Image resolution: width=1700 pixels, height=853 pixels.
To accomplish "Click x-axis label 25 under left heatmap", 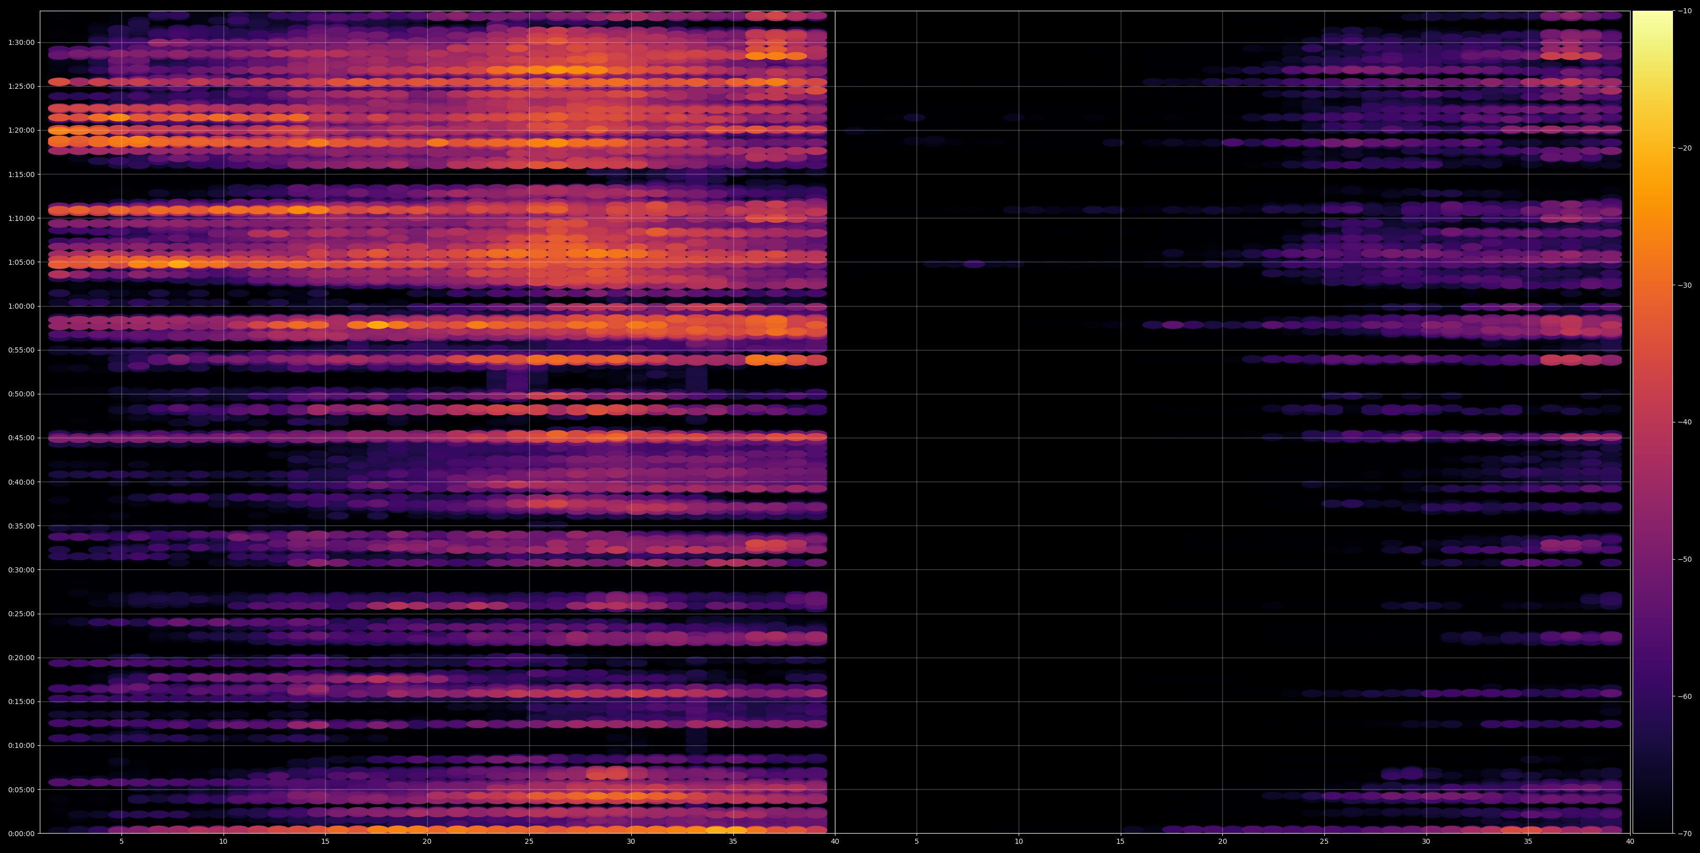I will [529, 842].
